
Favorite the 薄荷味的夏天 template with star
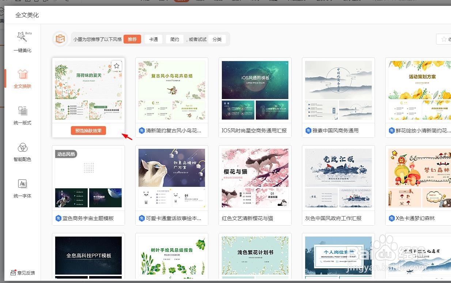(x=117, y=66)
